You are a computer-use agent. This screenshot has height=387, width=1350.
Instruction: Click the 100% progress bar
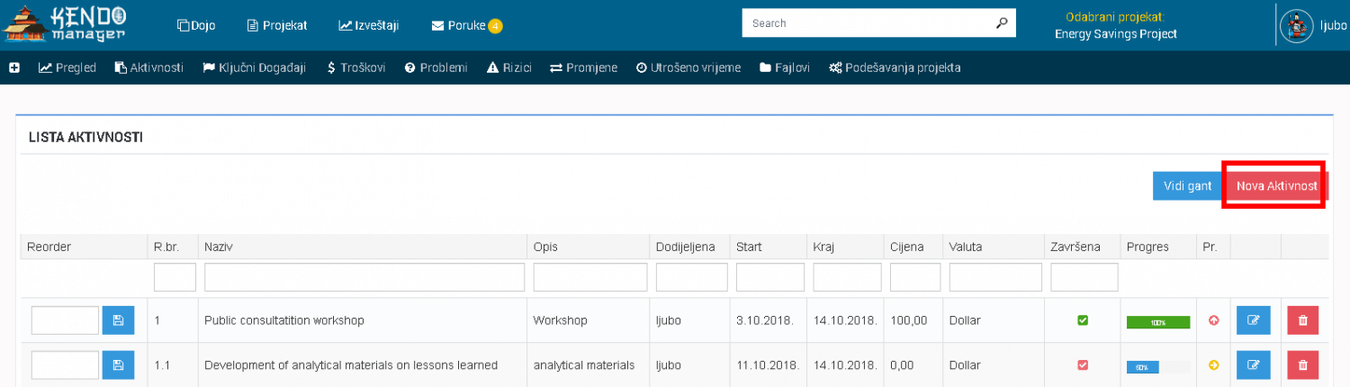click(x=1158, y=321)
